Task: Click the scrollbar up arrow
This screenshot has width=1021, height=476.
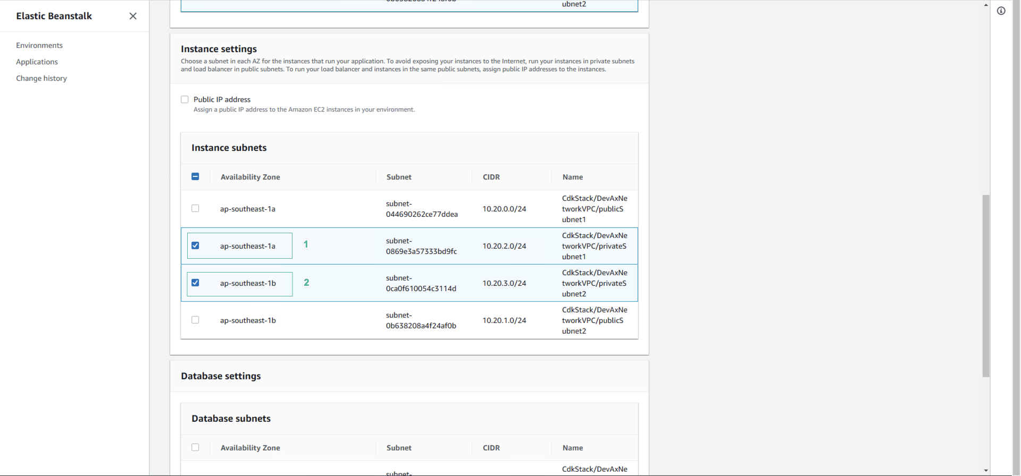Action: click(986, 4)
